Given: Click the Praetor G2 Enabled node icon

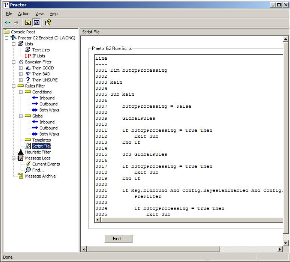Looking at the screenshot, I should click(14, 38).
